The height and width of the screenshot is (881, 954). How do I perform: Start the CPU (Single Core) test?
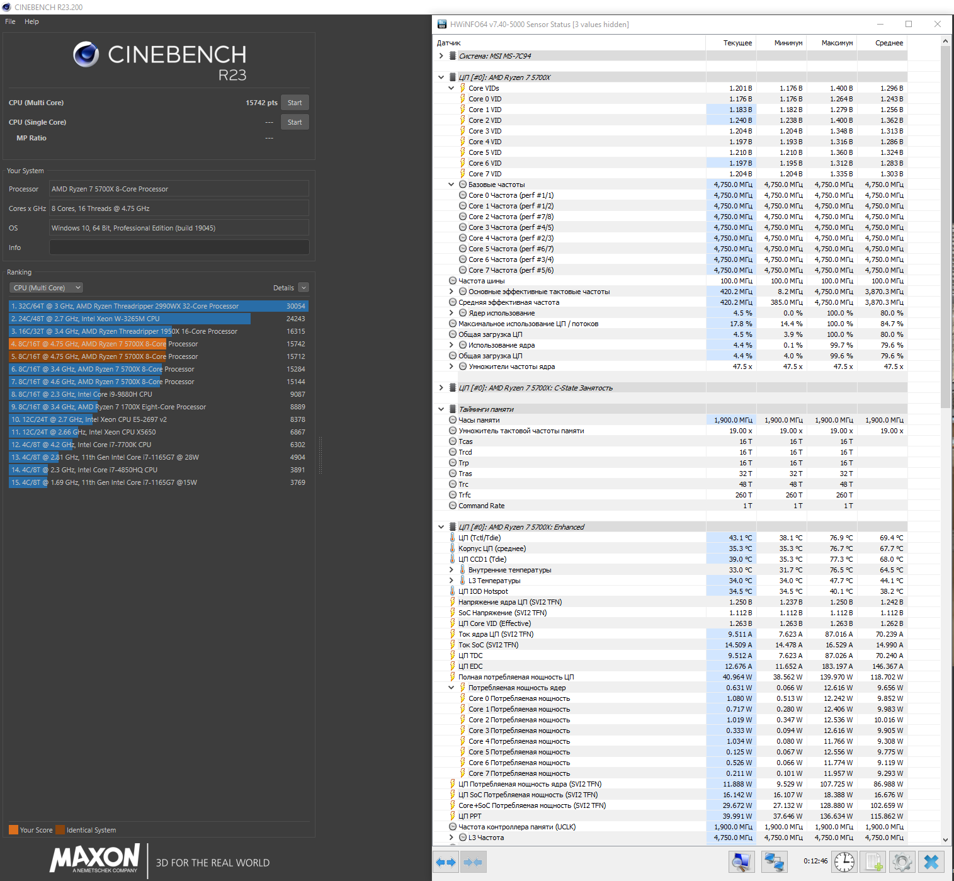(x=295, y=122)
